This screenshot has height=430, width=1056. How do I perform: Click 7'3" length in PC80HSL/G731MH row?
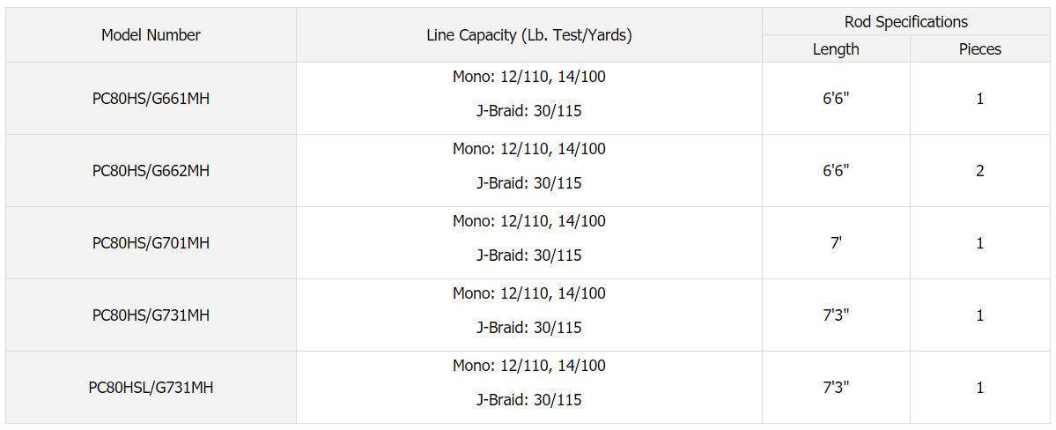[x=835, y=388]
